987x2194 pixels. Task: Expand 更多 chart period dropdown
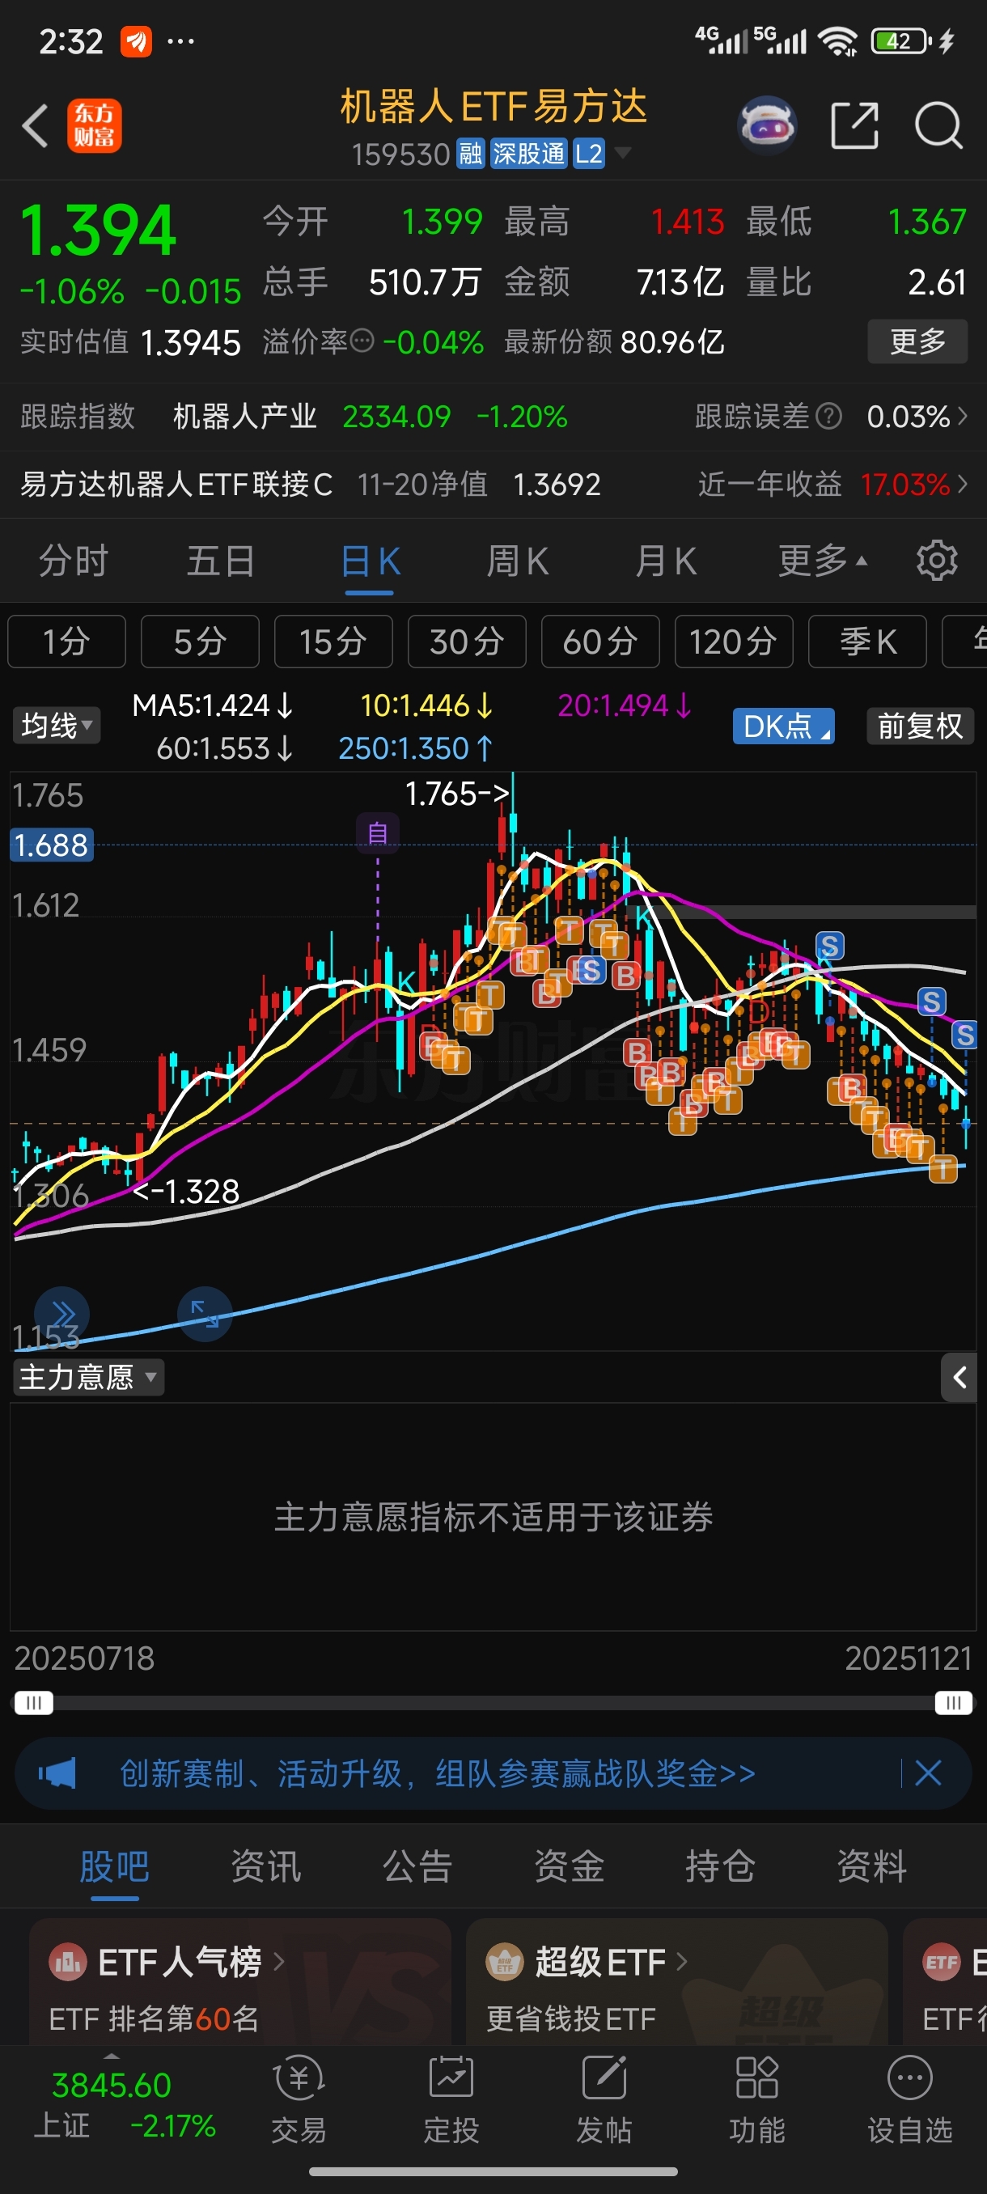tap(823, 561)
